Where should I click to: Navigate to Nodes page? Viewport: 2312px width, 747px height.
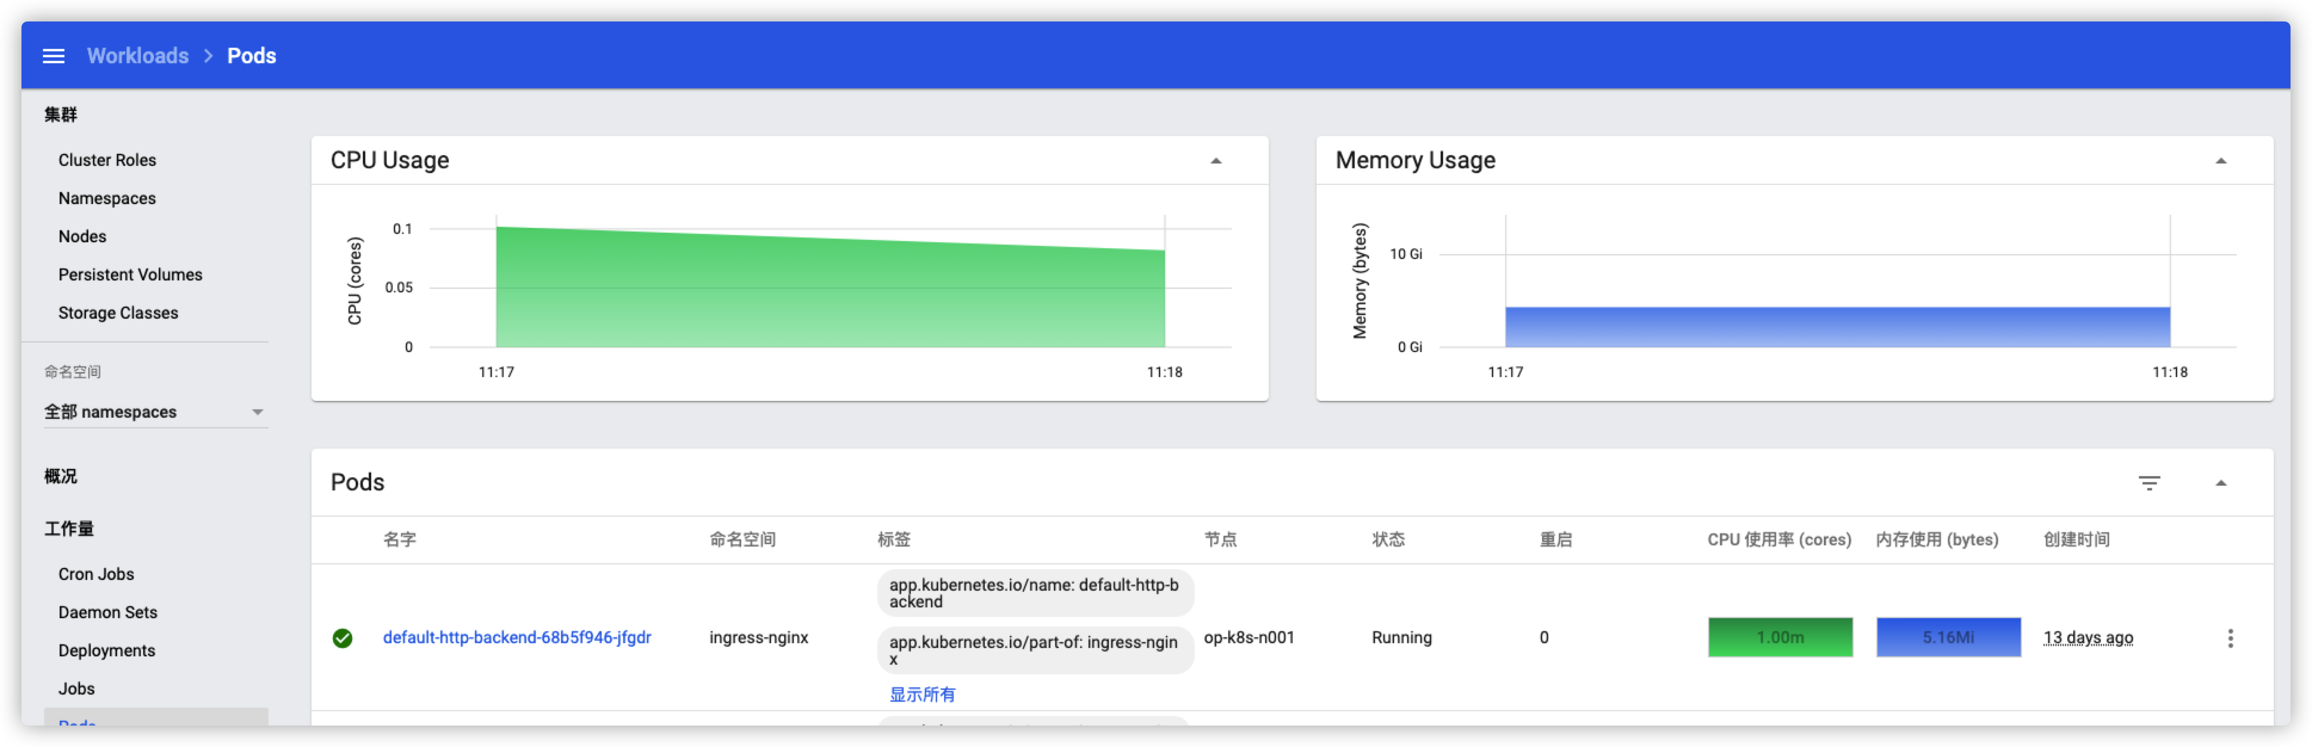tap(82, 237)
